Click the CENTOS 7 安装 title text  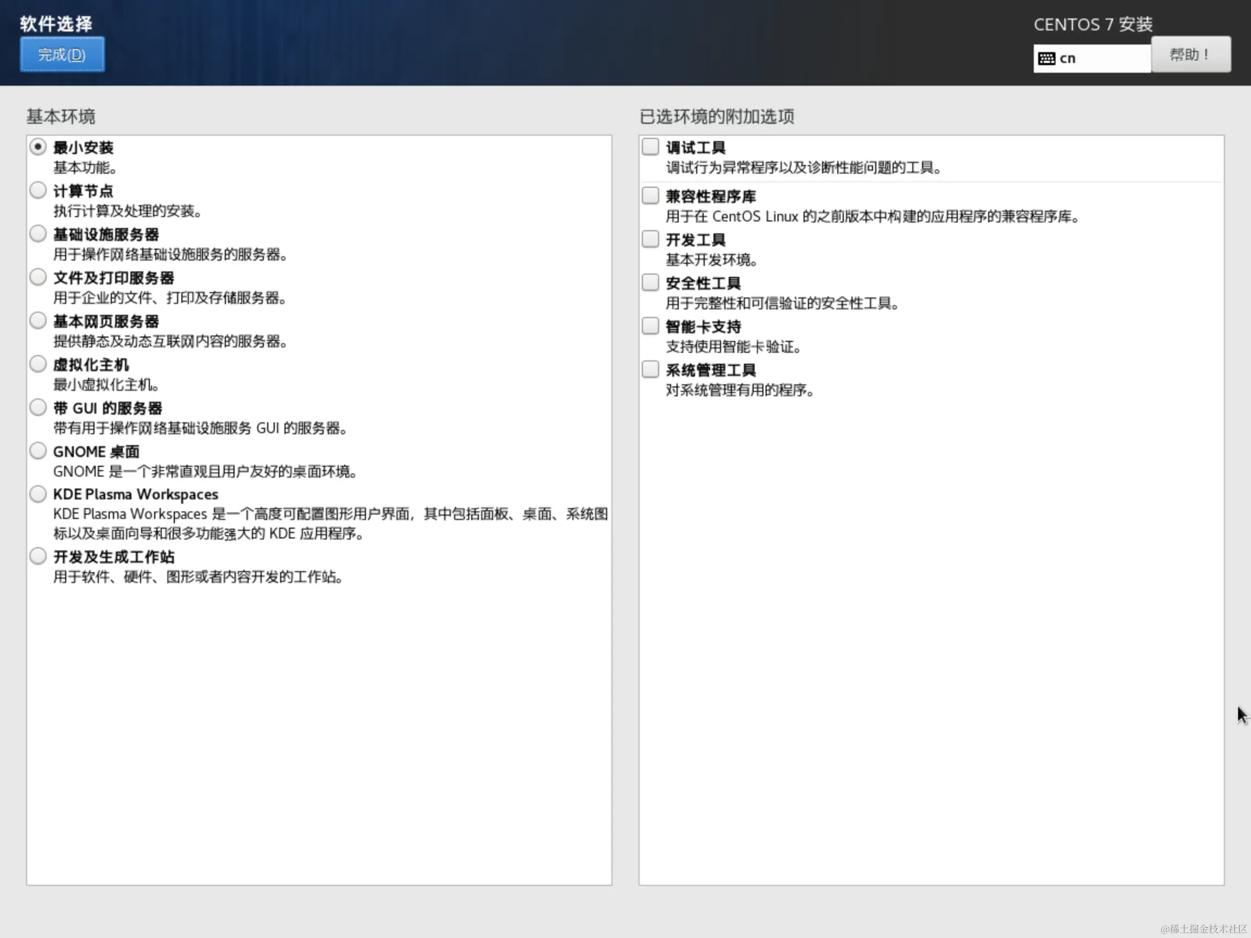[x=1092, y=24]
